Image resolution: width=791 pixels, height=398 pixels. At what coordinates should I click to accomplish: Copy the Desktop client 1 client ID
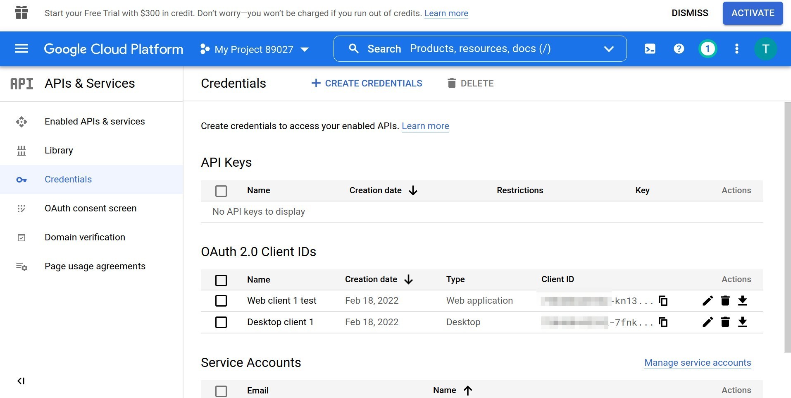pos(663,322)
